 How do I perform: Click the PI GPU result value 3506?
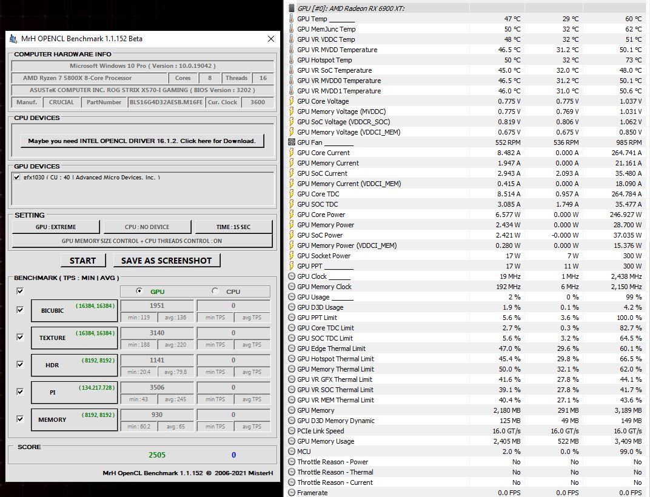coord(157,387)
